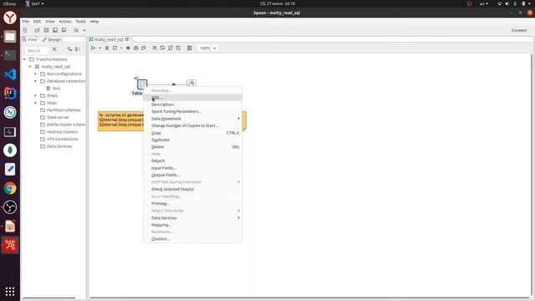535x301 pixels.
Task: Open the Help menu
Action: (x=94, y=22)
